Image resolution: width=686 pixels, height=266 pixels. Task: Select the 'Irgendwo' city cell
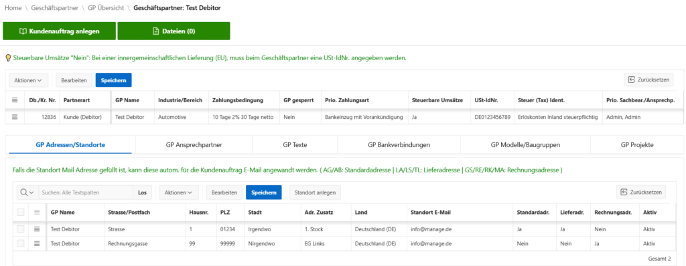tap(272, 229)
